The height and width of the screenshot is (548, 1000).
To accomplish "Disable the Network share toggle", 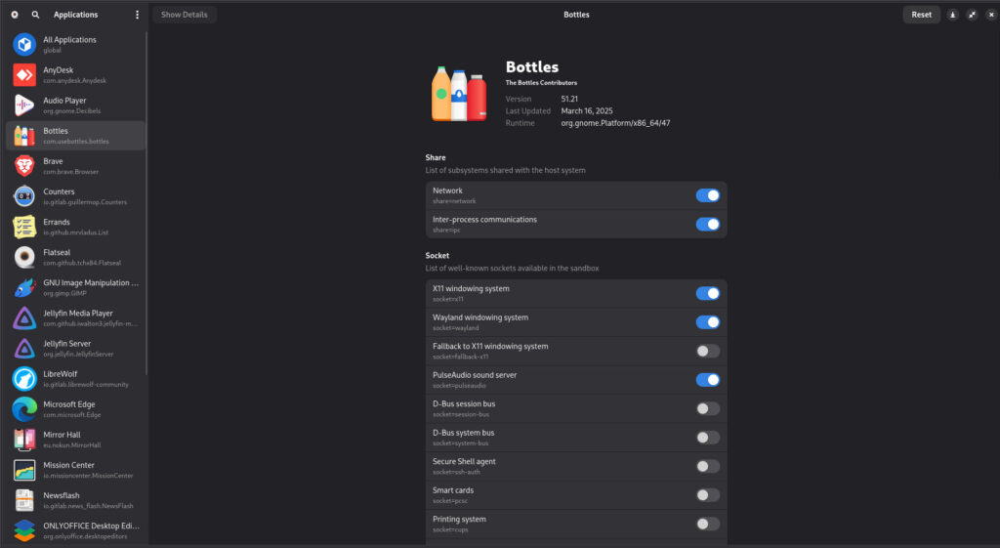I will click(x=708, y=195).
